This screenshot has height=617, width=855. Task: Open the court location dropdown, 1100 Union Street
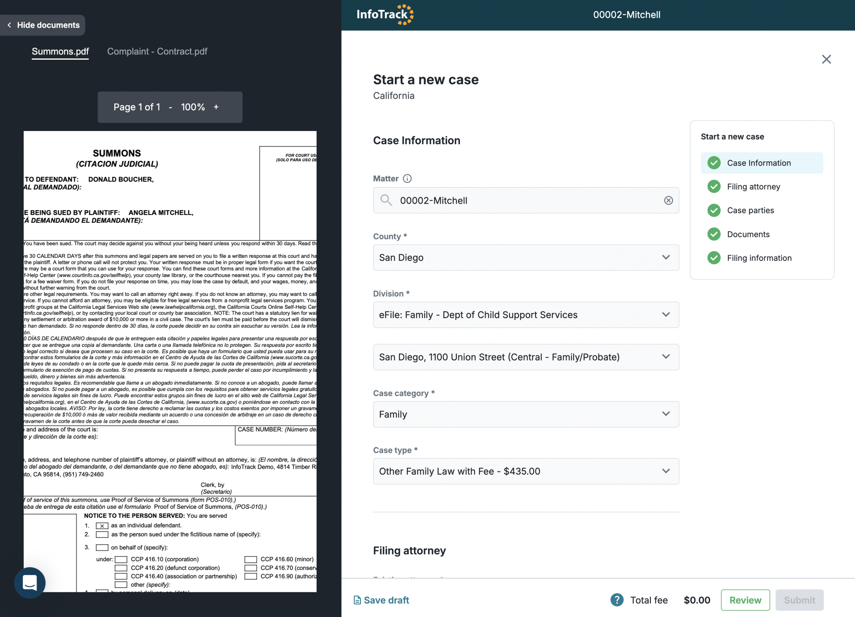click(526, 357)
